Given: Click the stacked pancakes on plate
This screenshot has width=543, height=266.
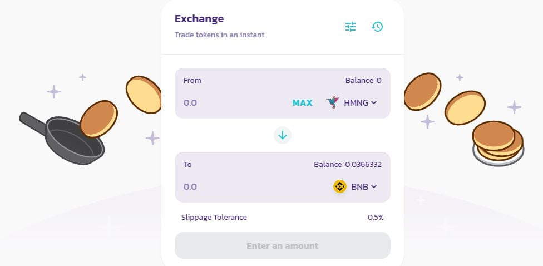Looking at the screenshot, I should (x=498, y=143).
